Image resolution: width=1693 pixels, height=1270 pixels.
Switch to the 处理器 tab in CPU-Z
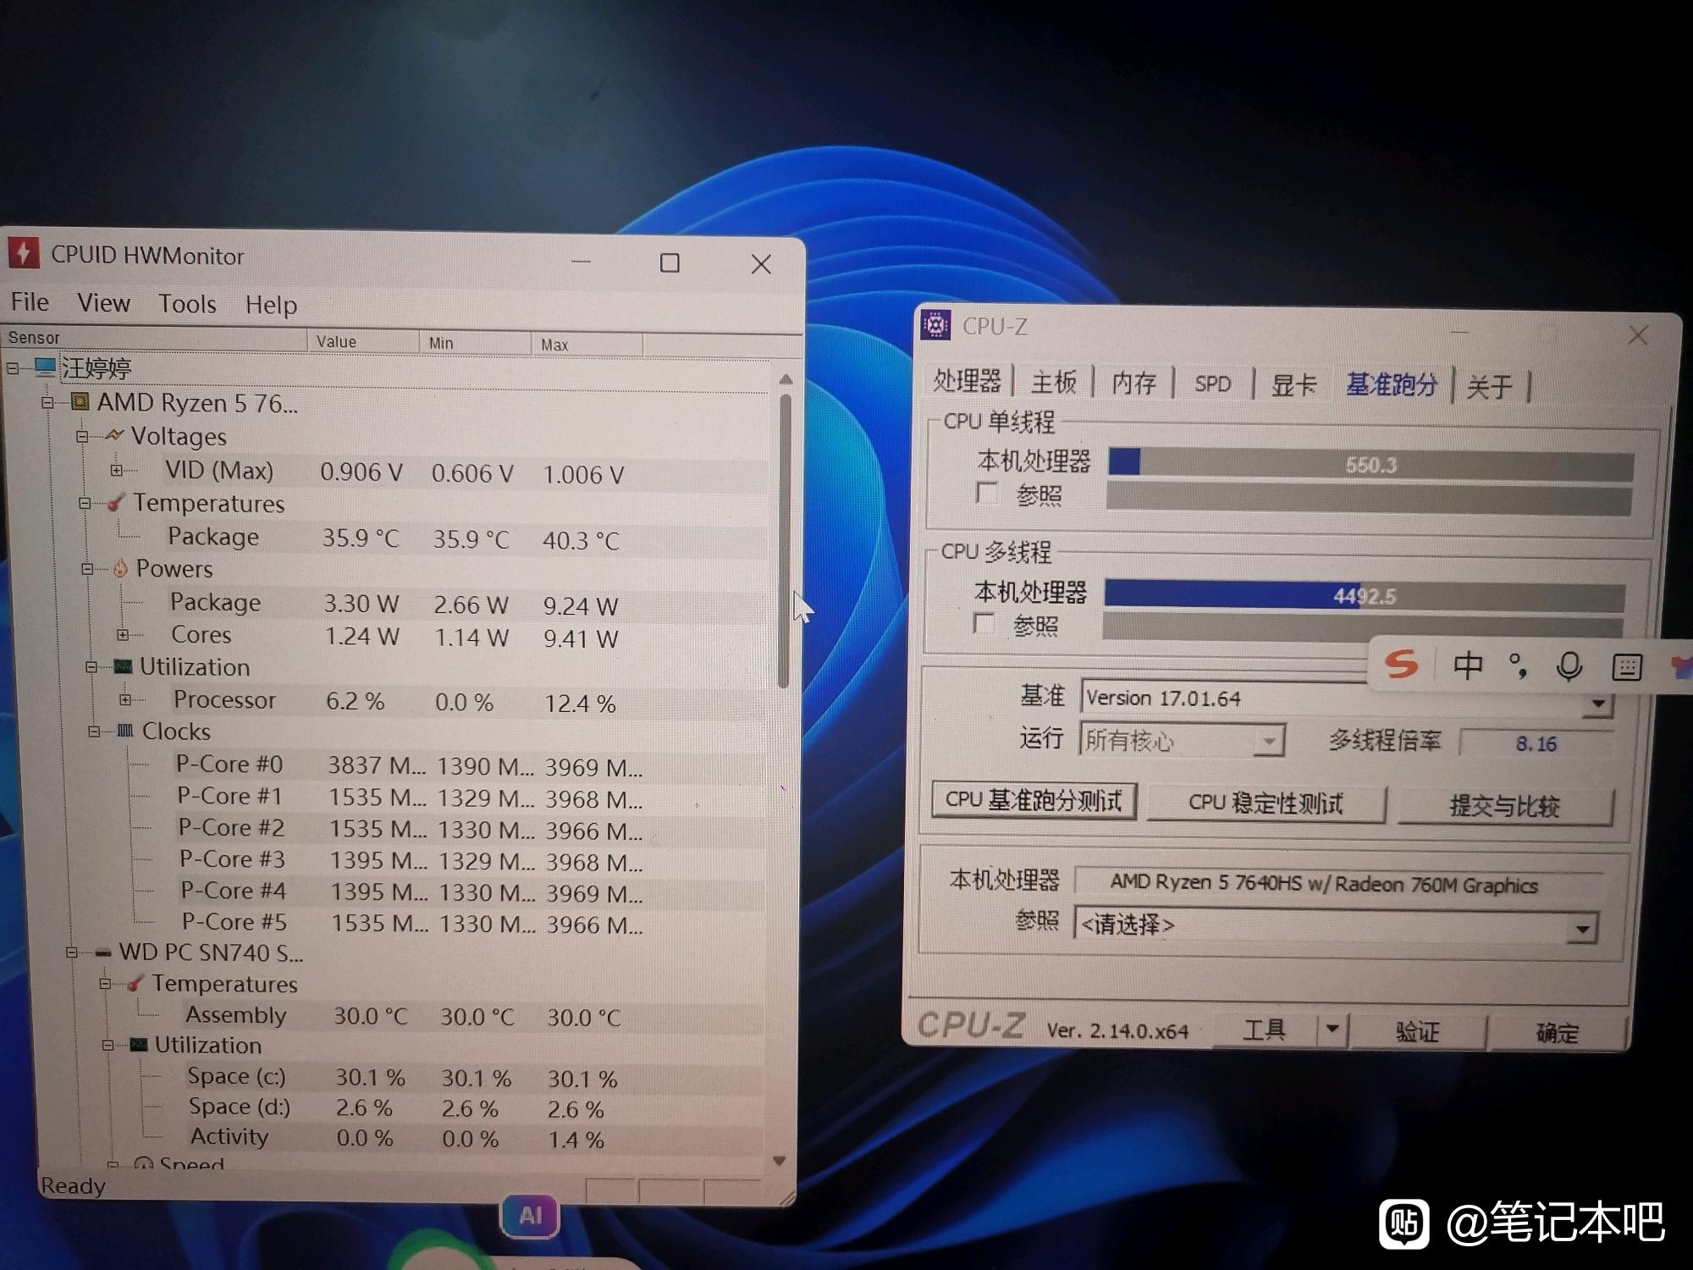pyautogui.click(x=967, y=381)
